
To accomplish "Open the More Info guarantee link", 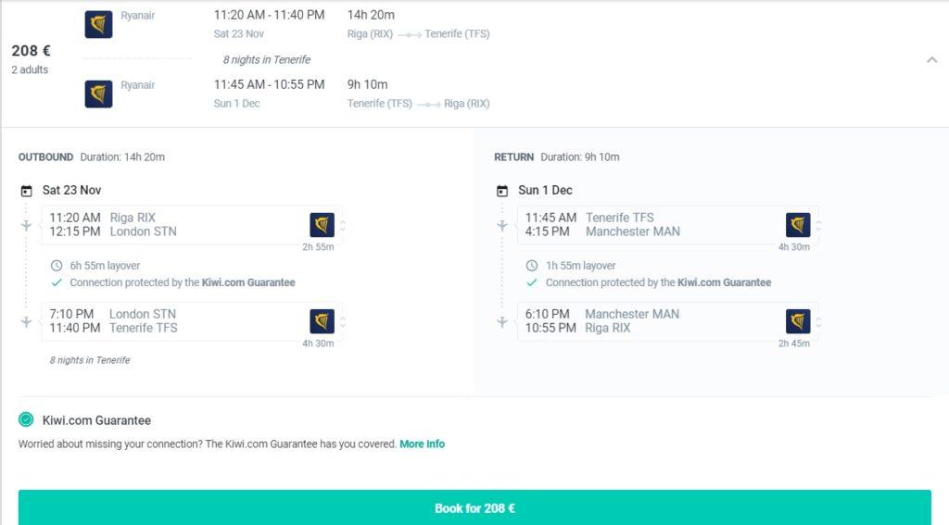I will [422, 444].
